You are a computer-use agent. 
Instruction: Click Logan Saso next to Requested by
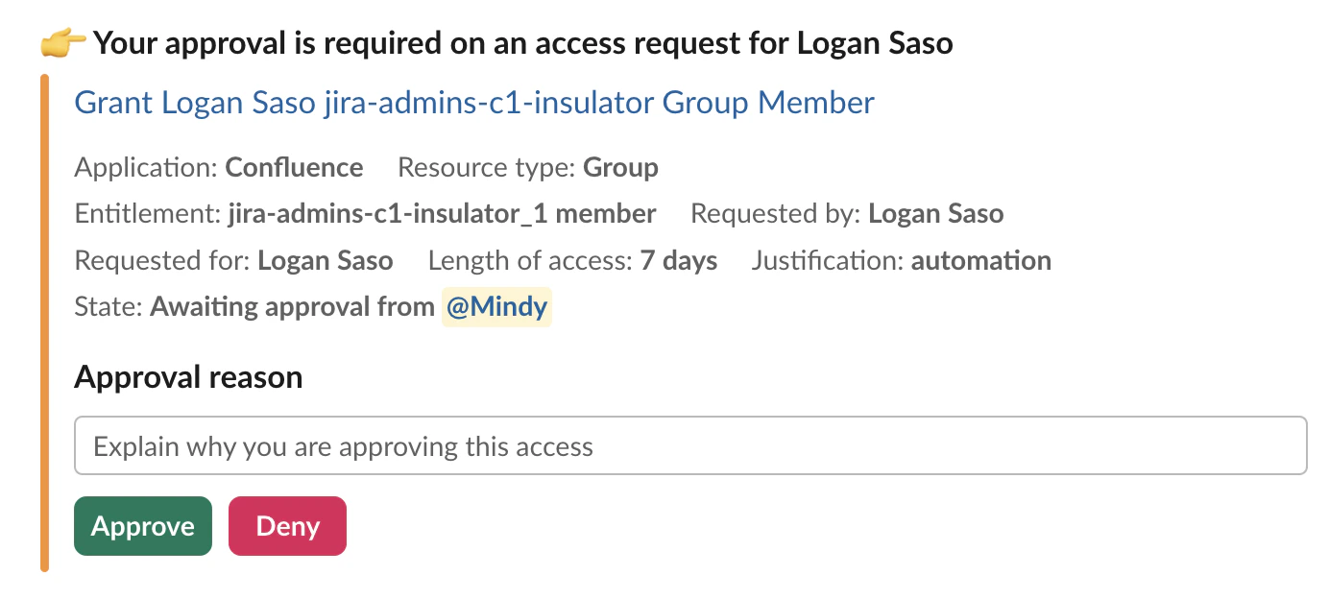(935, 214)
